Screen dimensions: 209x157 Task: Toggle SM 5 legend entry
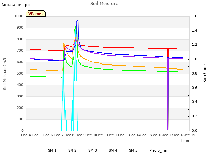(x=130, y=150)
